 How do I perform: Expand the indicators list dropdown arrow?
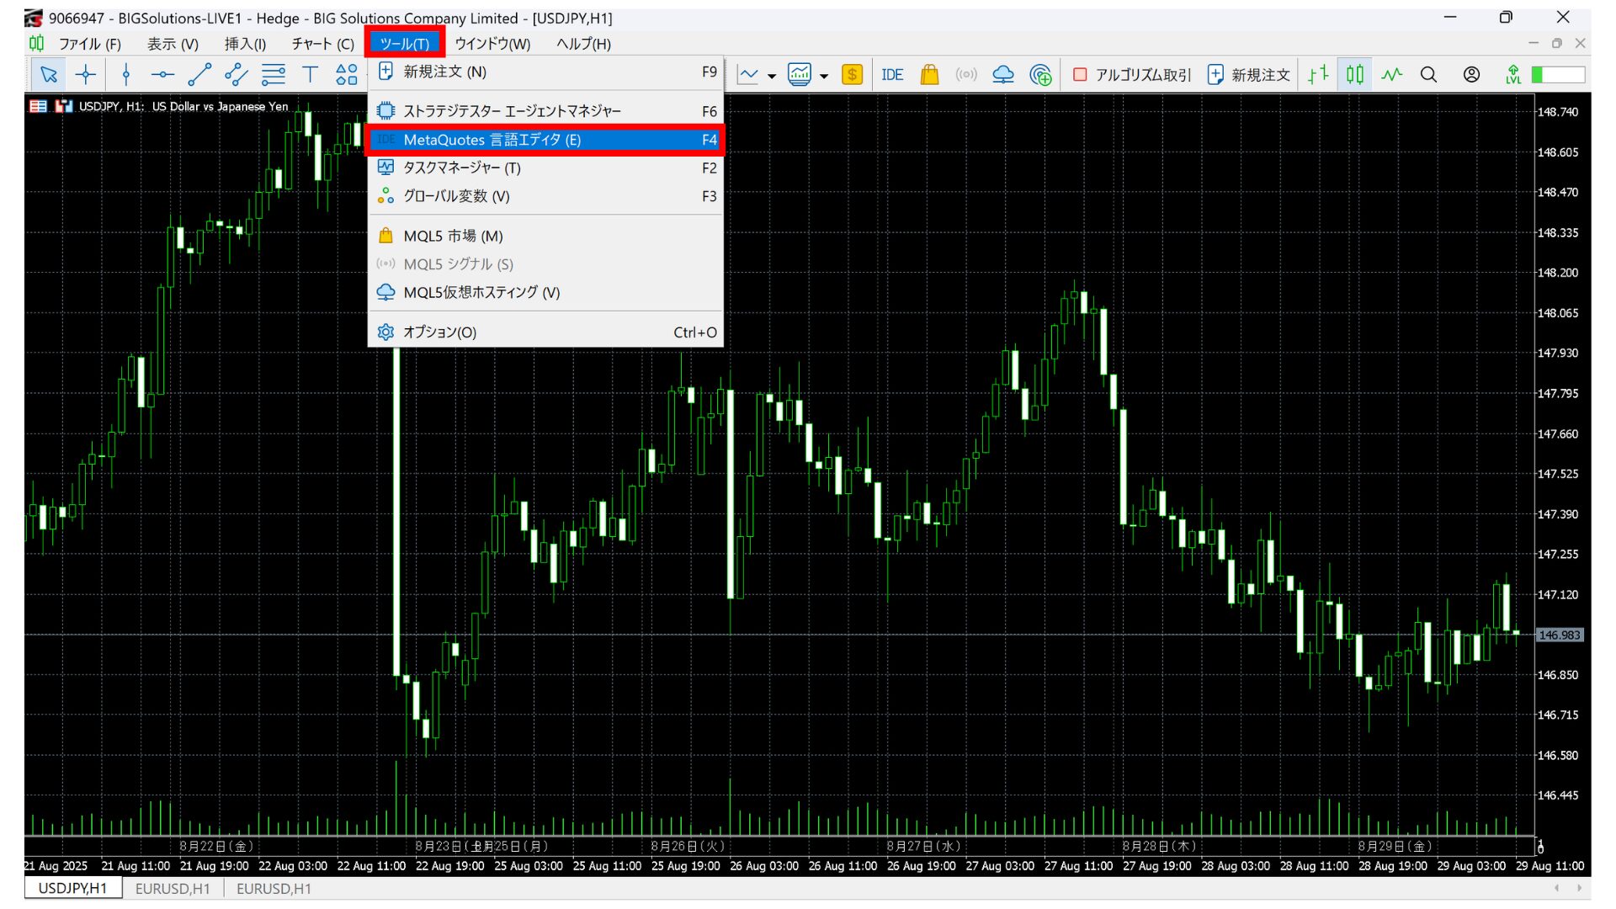click(824, 76)
